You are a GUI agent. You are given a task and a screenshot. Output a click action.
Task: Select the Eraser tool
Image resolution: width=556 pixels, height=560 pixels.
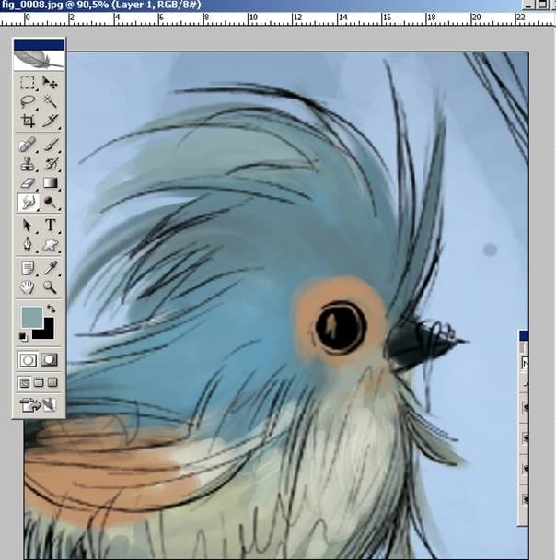[28, 182]
